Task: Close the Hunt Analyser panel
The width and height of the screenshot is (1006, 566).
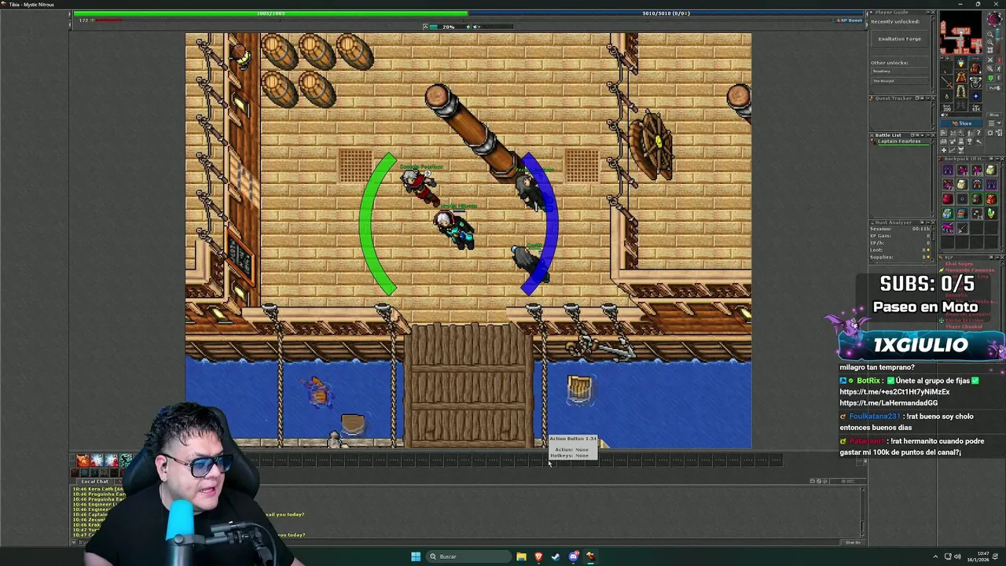Action: coord(933,222)
